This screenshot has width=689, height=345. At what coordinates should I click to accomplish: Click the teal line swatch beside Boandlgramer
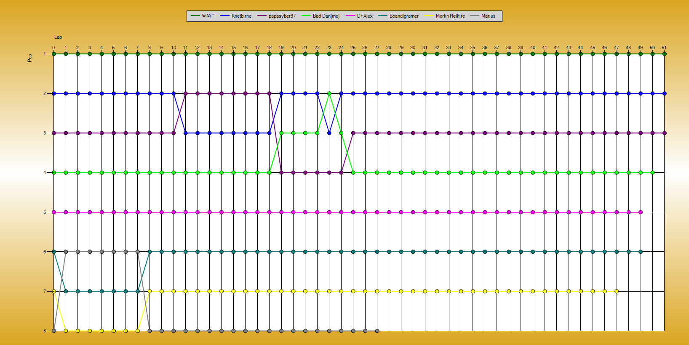(x=382, y=16)
